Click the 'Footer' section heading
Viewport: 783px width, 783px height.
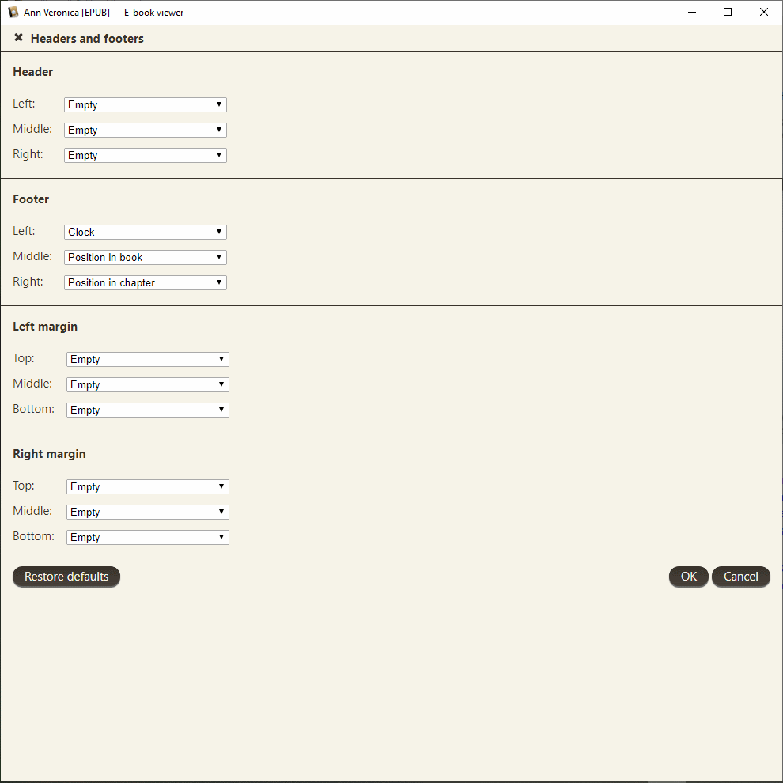click(31, 199)
